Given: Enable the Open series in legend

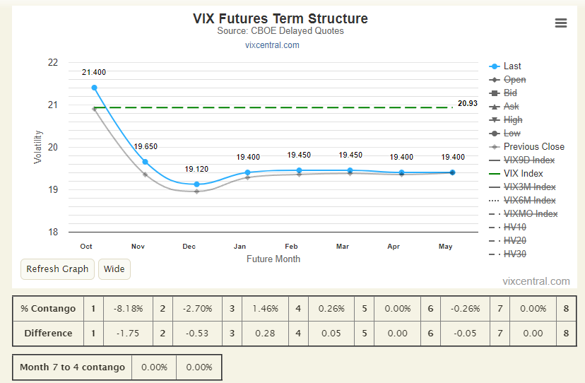Looking at the screenshot, I should click(514, 80).
